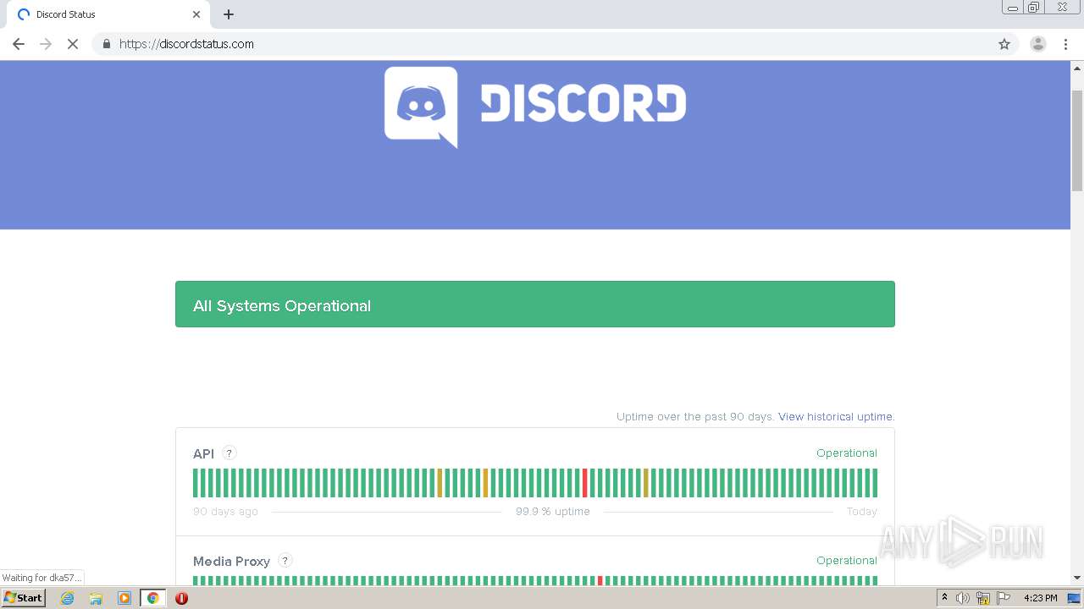Open the Windows Start menu
The image size is (1084, 609).
tap(24, 597)
